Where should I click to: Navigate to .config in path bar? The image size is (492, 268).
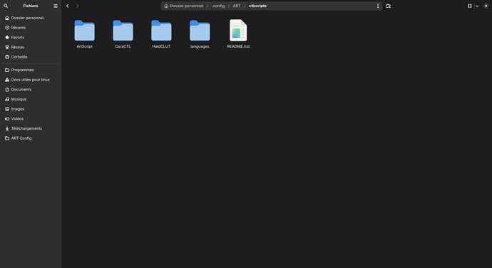[x=218, y=6]
